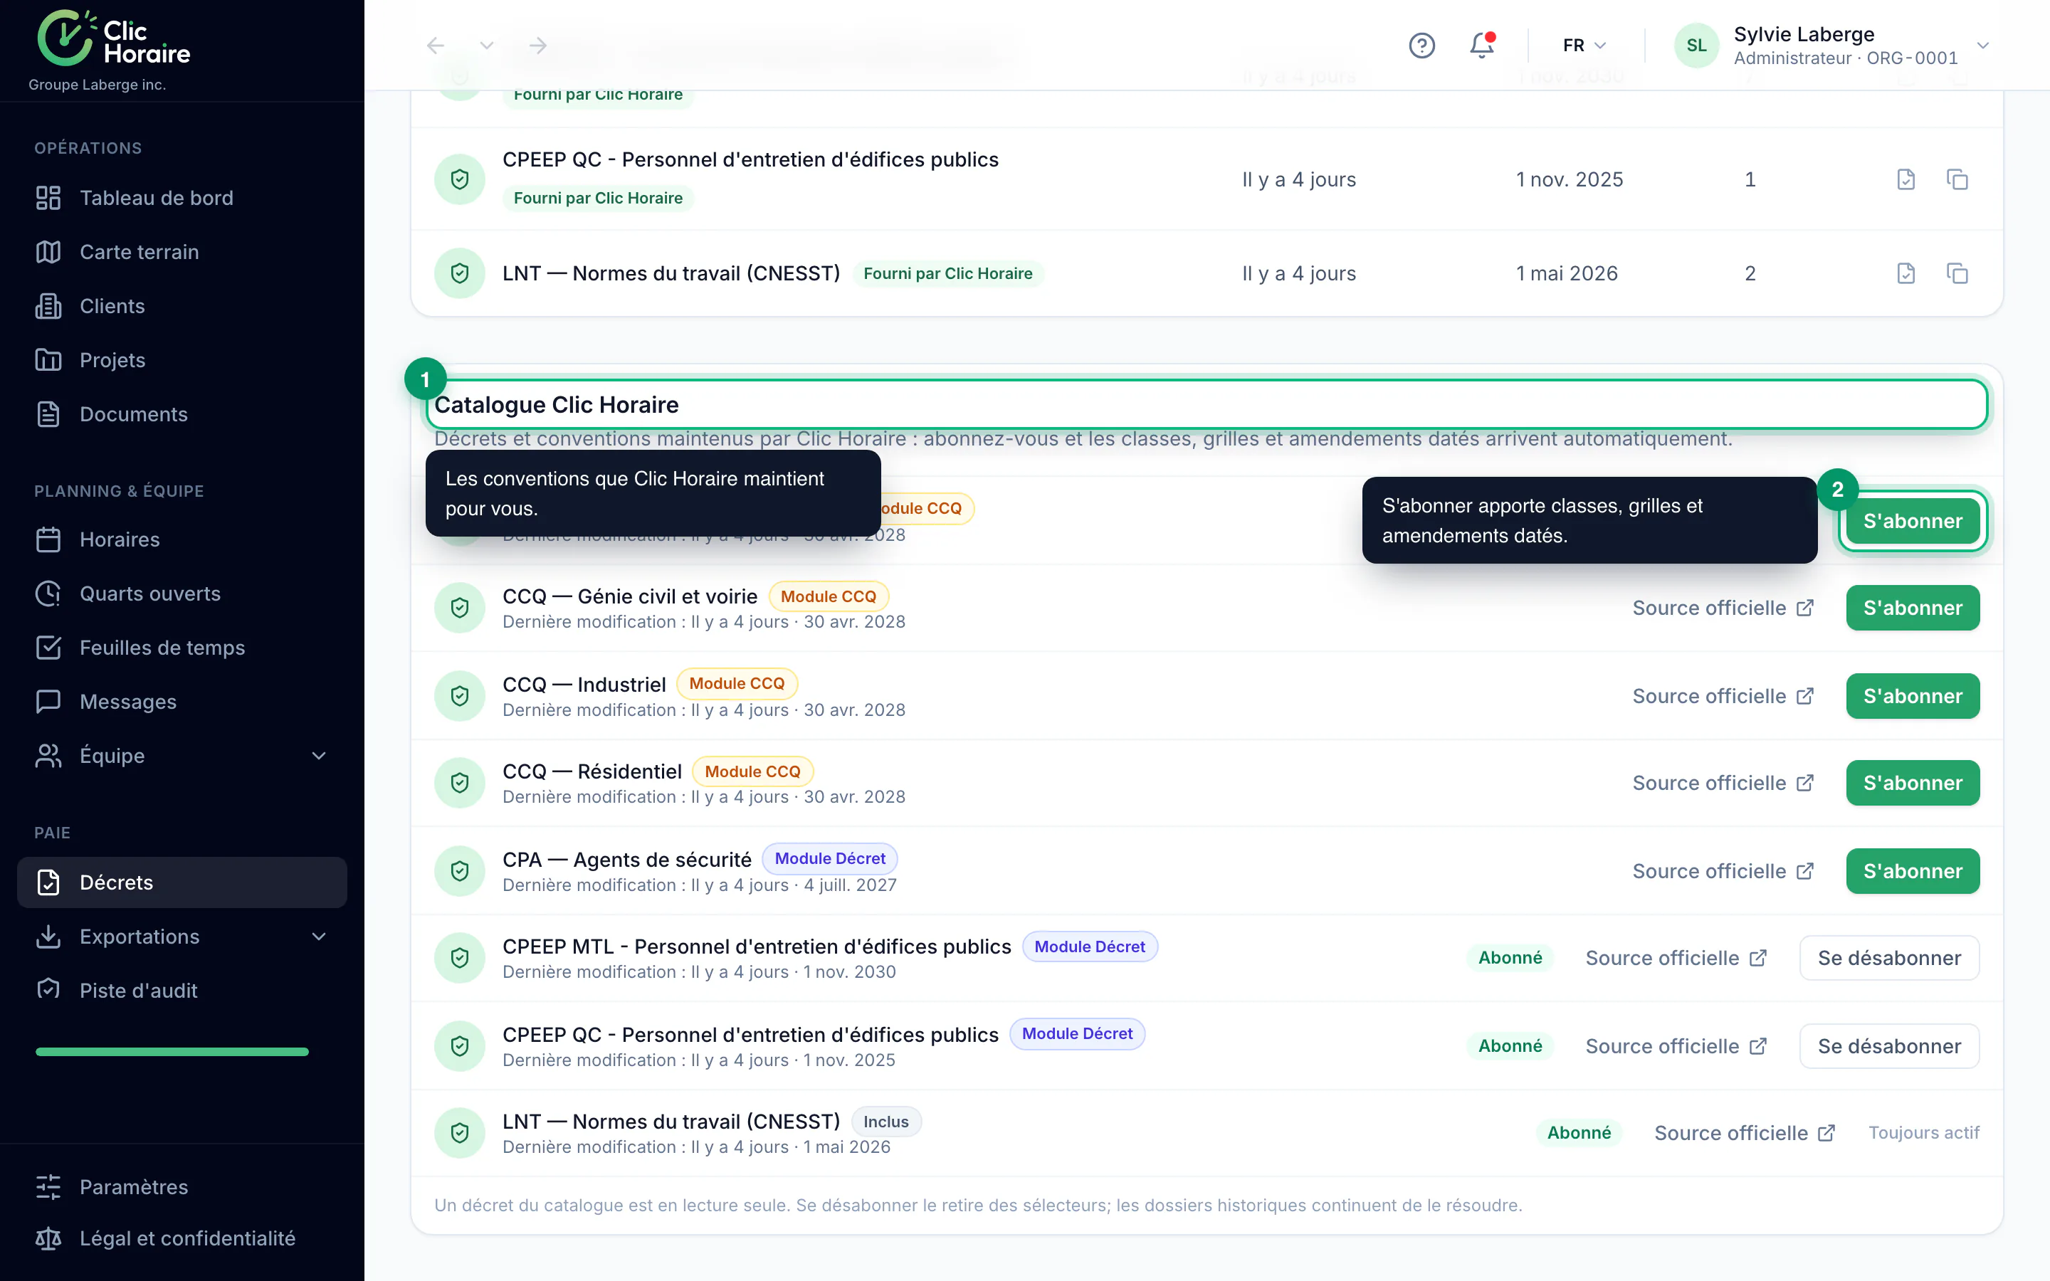Expand the Exportations submenu chevron
2050x1281 pixels.
click(x=318, y=937)
